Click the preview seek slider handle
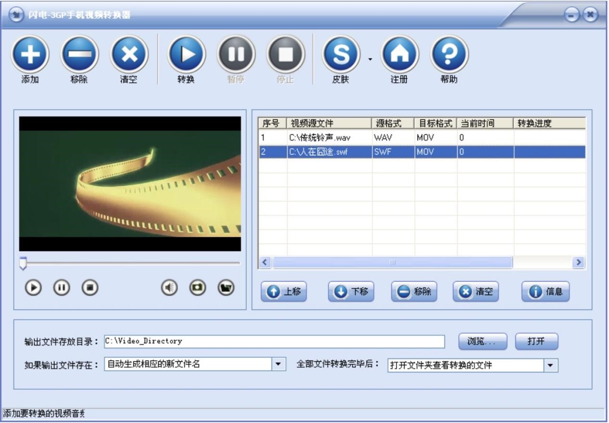Image resolution: width=609 pixels, height=423 pixels. 23,263
